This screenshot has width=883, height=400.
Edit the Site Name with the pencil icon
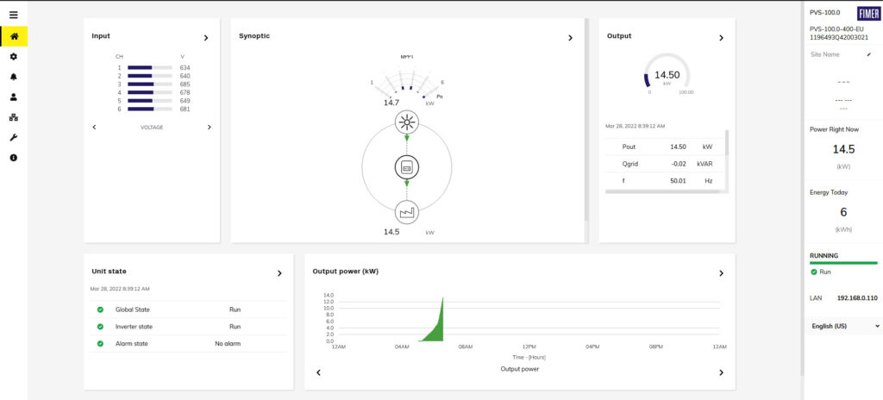pos(868,54)
